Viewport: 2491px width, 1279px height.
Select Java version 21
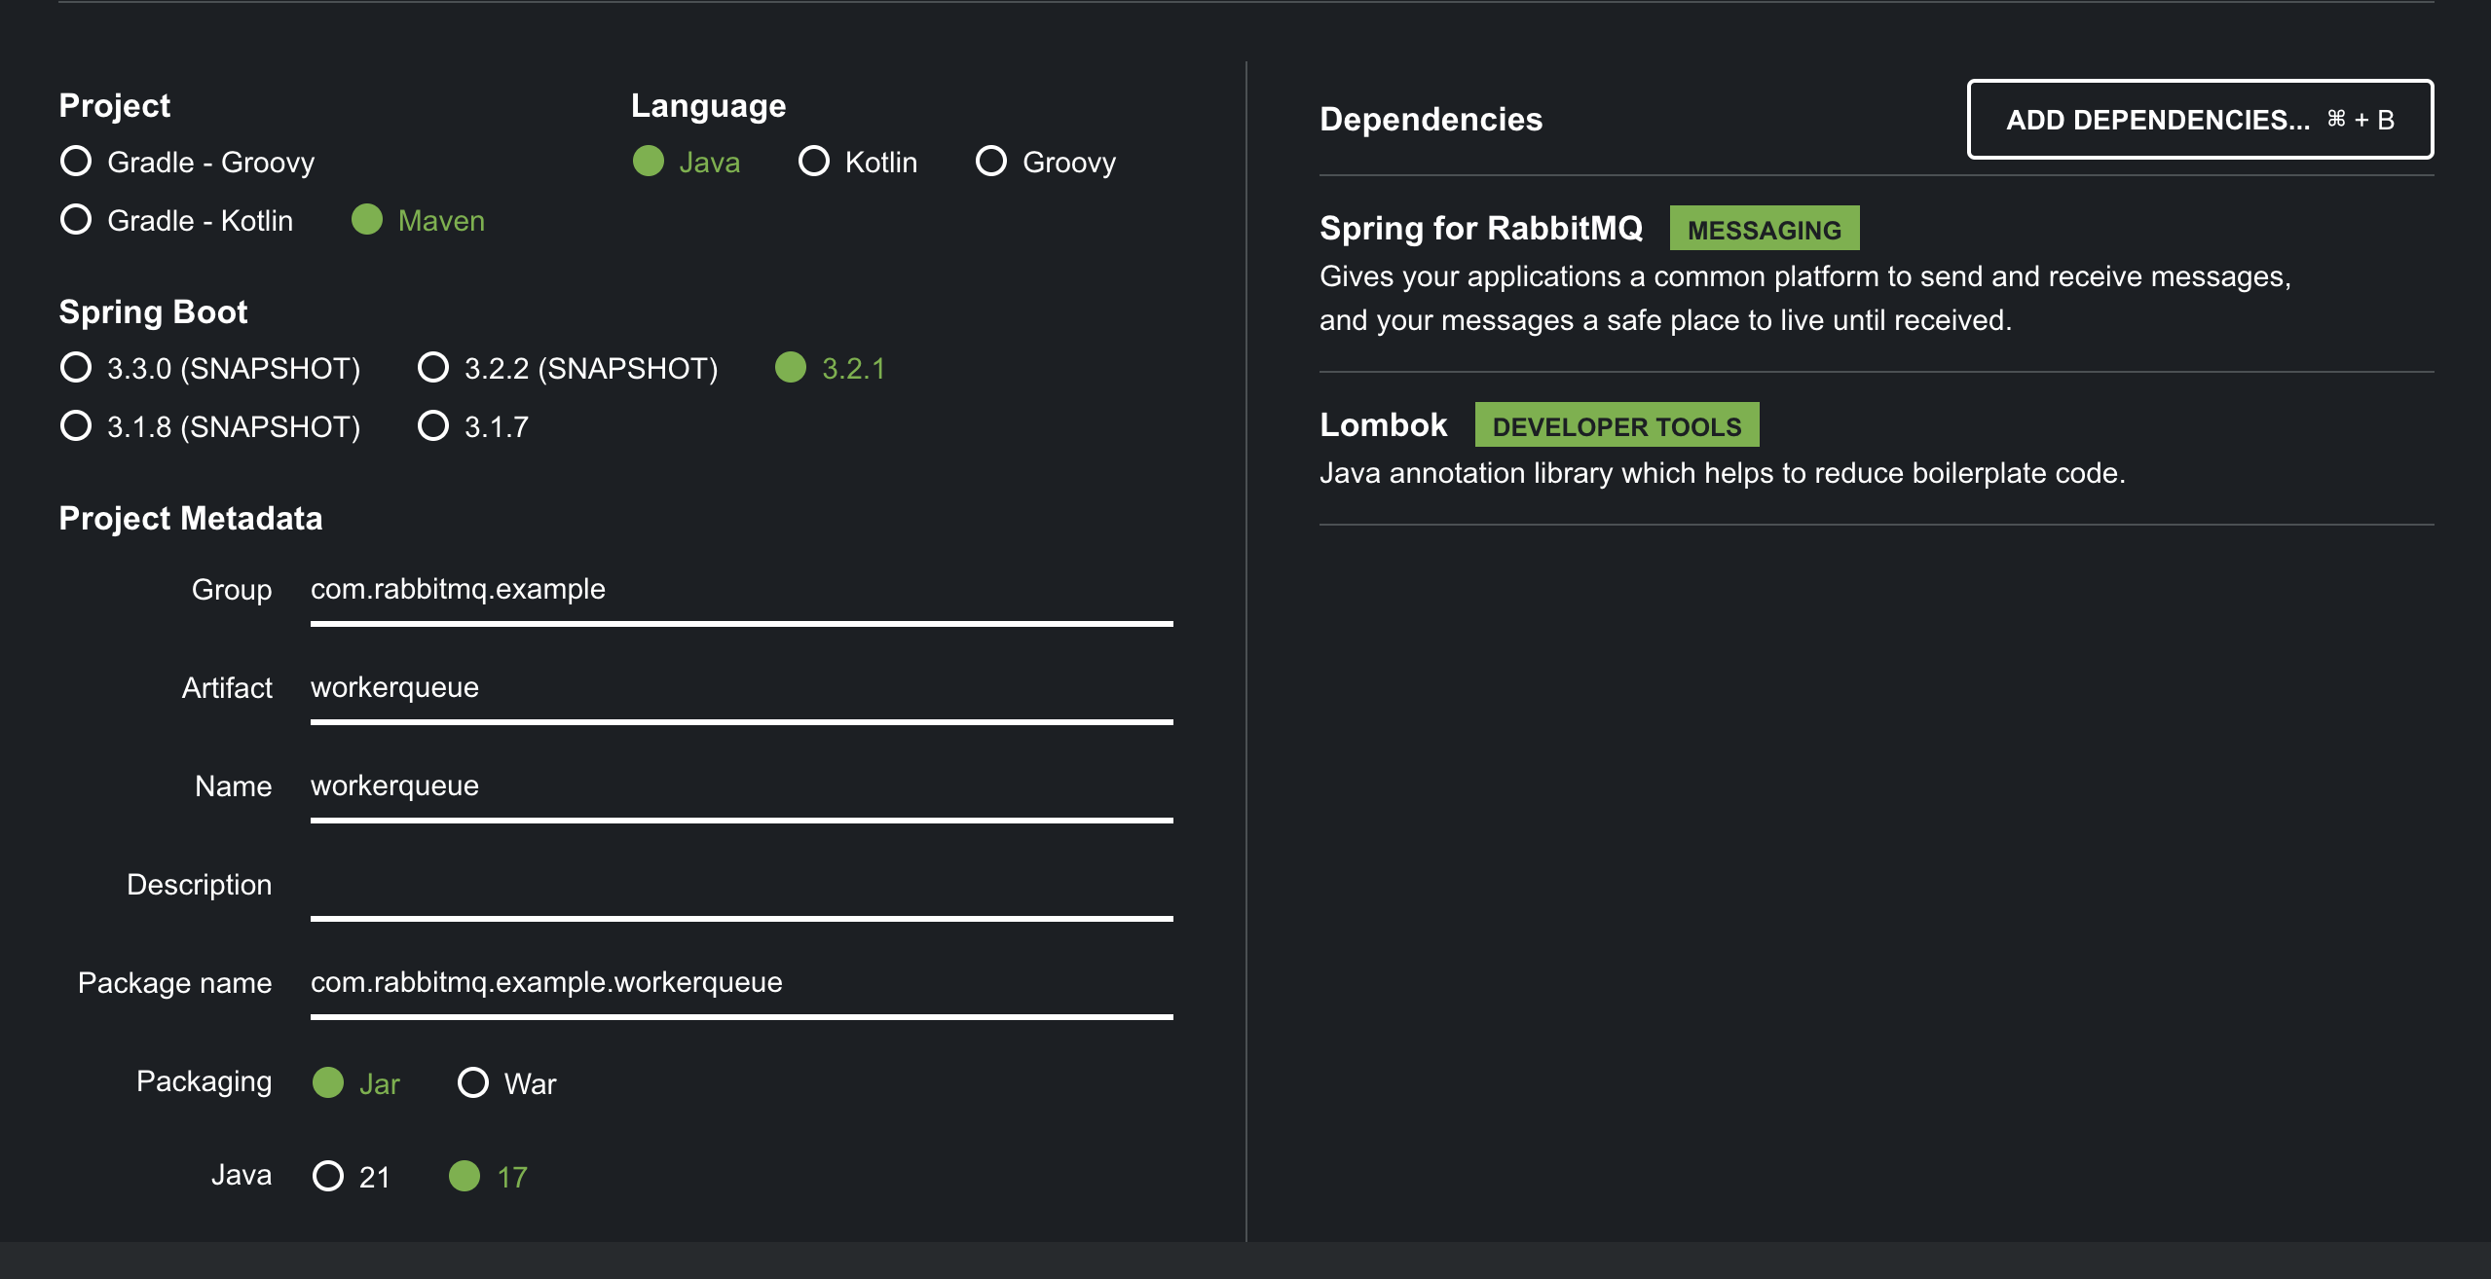[328, 1176]
